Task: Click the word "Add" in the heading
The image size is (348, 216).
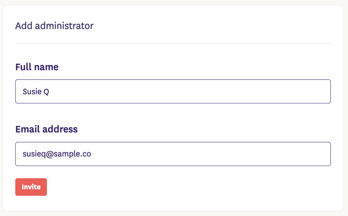Action: pos(22,26)
